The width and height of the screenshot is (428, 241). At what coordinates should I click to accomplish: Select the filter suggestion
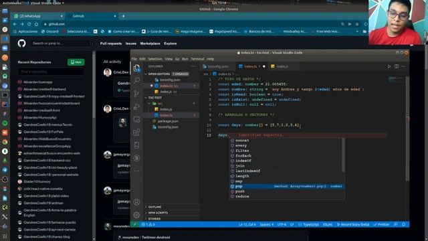pyautogui.click(x=287, y=151)
